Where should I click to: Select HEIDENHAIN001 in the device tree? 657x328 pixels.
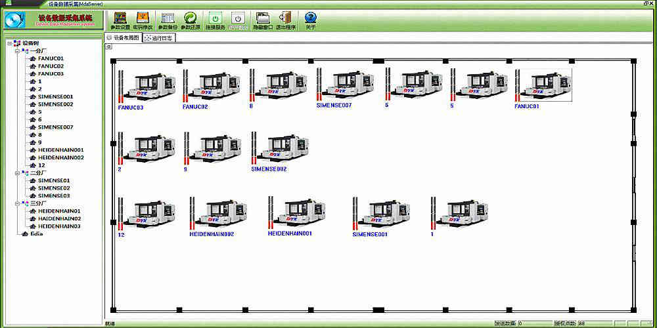60,150
